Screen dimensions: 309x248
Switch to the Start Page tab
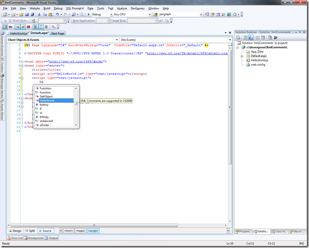click(x=57, y=33)
